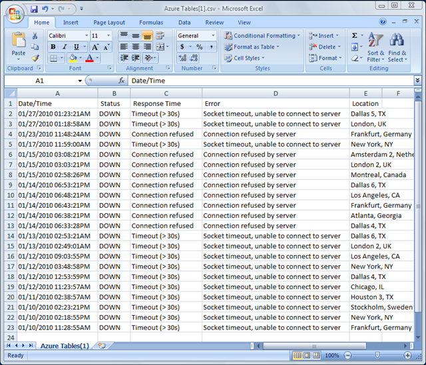This screenshot has height=365, width=426.
Task: Click the Cut scissors icon
Action: click(x=35, y=36)
